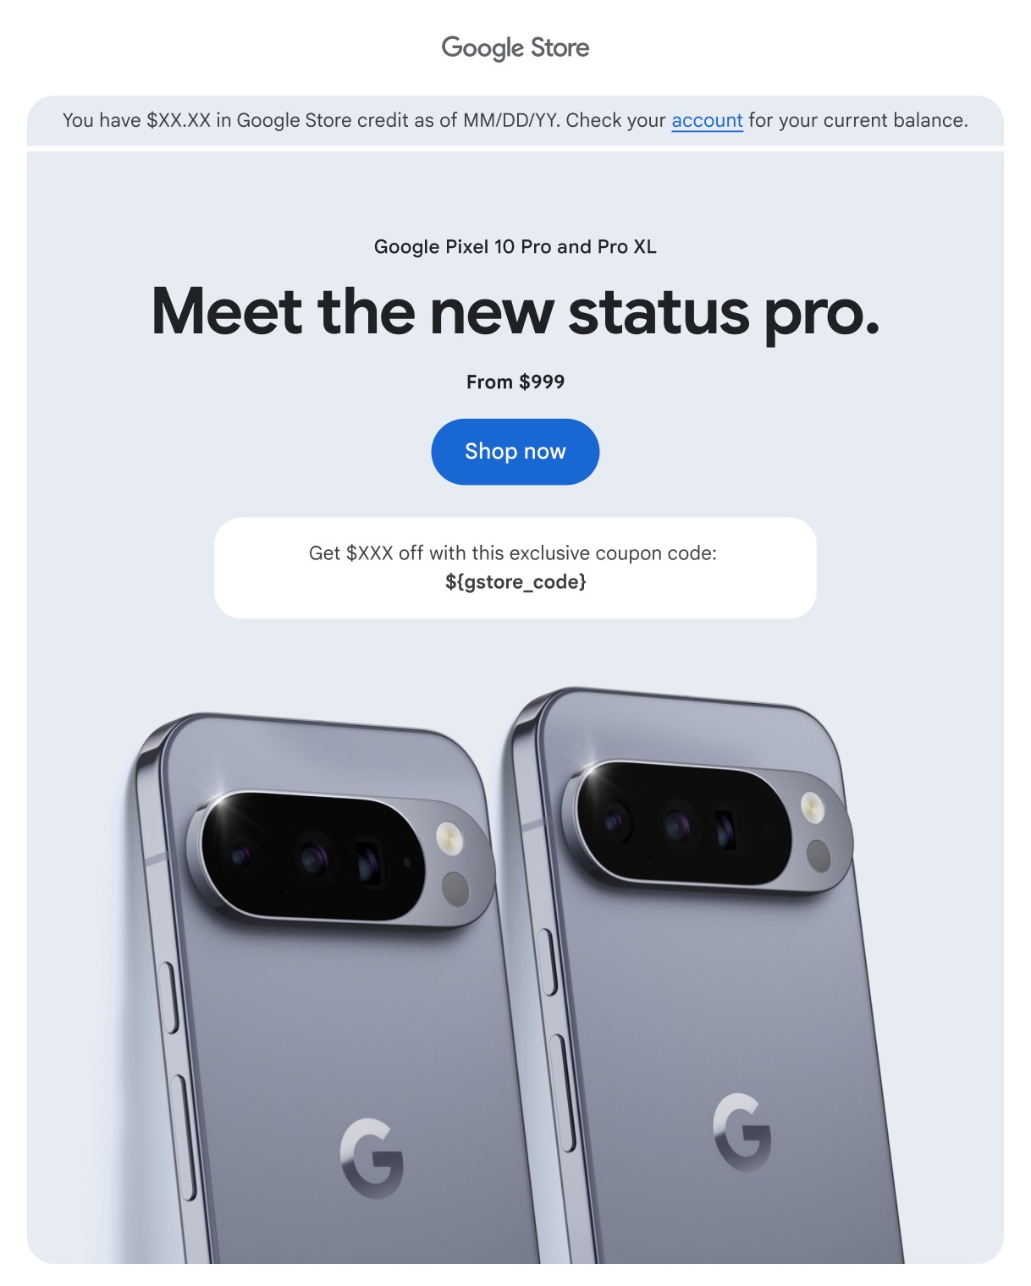Click the right phone's grey sensor dot

click(819, 855)
